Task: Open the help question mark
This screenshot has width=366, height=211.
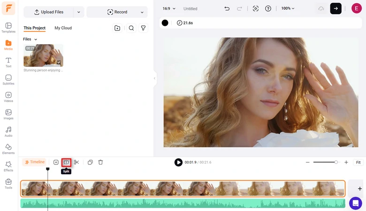Action: click(268, 8)
